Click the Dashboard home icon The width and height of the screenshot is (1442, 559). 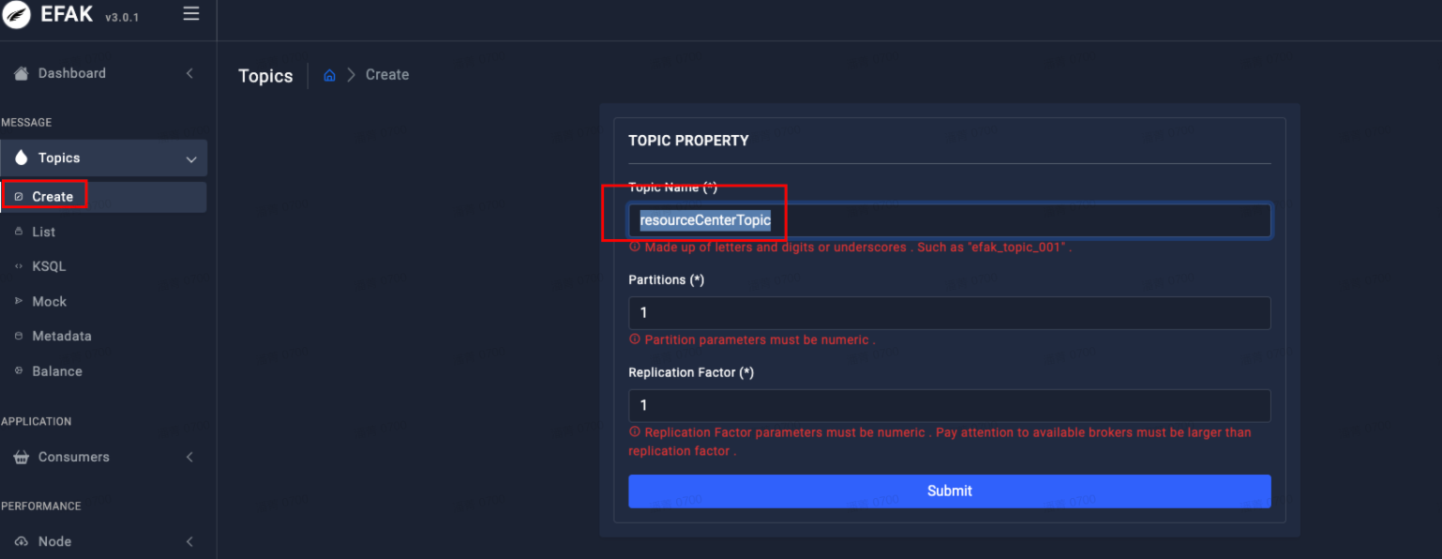[21, 73]
